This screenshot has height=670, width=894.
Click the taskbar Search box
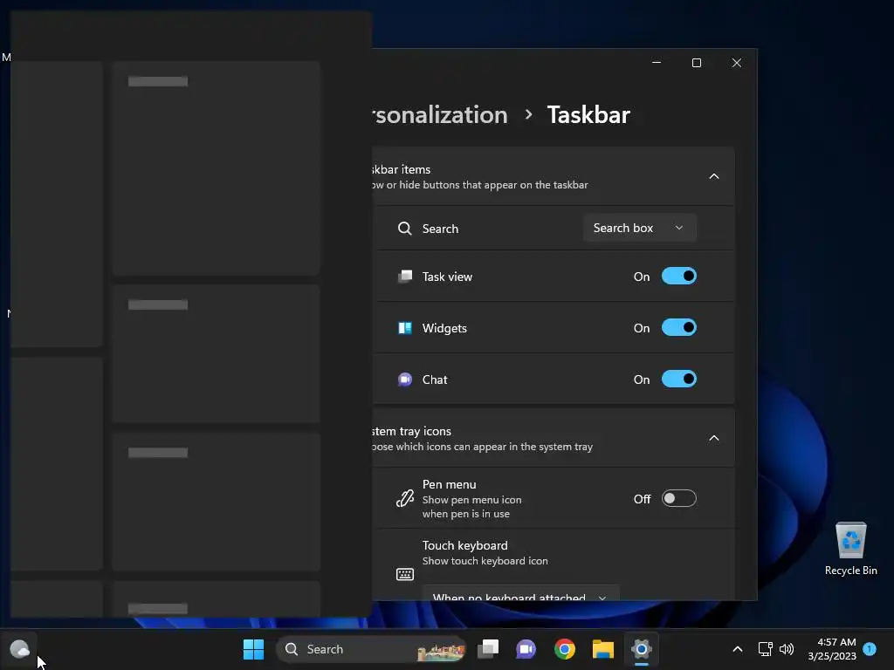point(370,649)
